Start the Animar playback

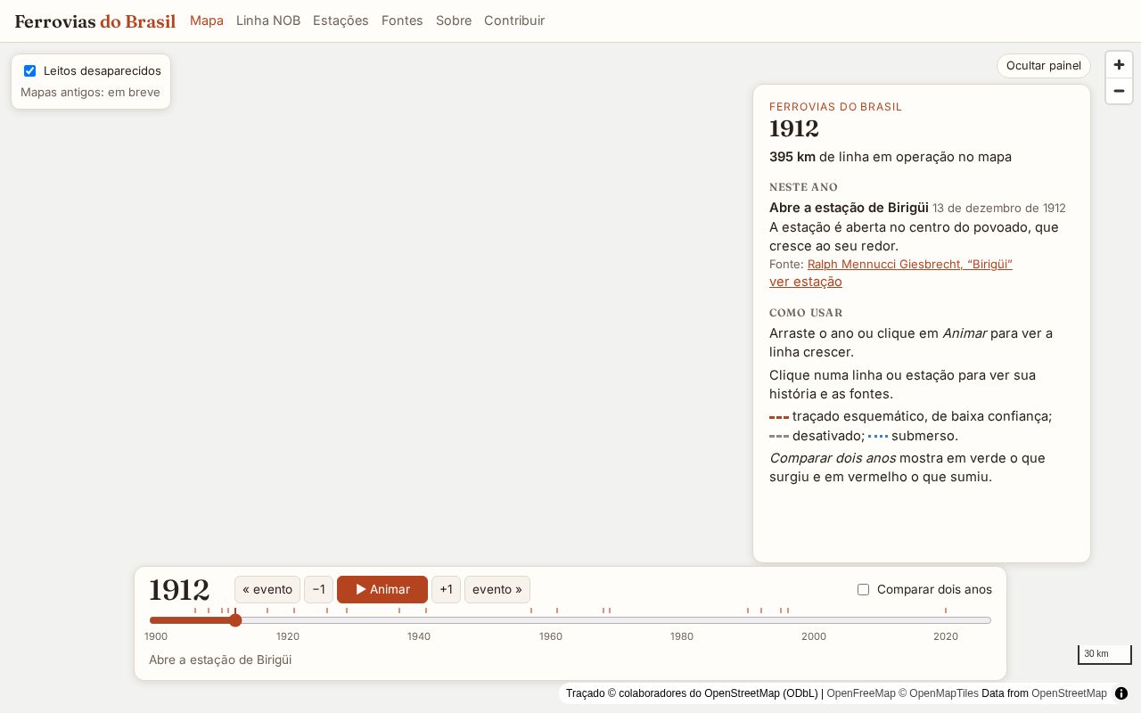[382, 589]
